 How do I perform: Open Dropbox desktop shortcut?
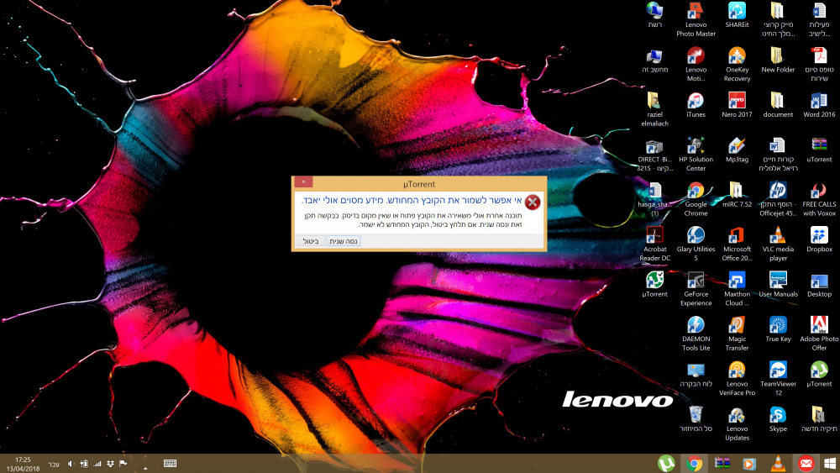click(x=819, y=239)
